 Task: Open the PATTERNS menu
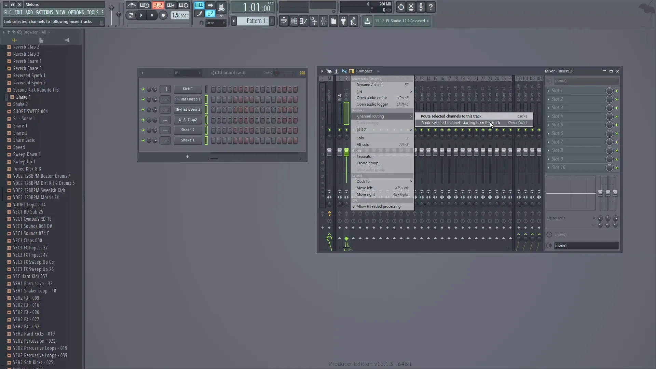[x=44, y=12]
